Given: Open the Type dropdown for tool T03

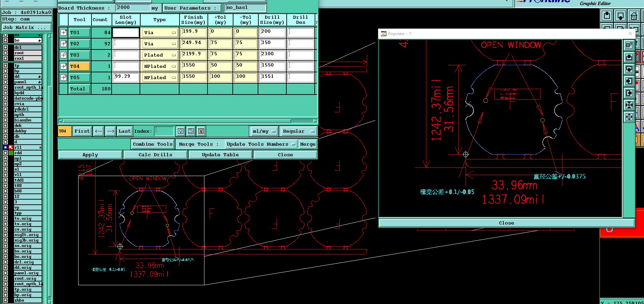Looking at the screenshot, I should click(x=160, y=55).
